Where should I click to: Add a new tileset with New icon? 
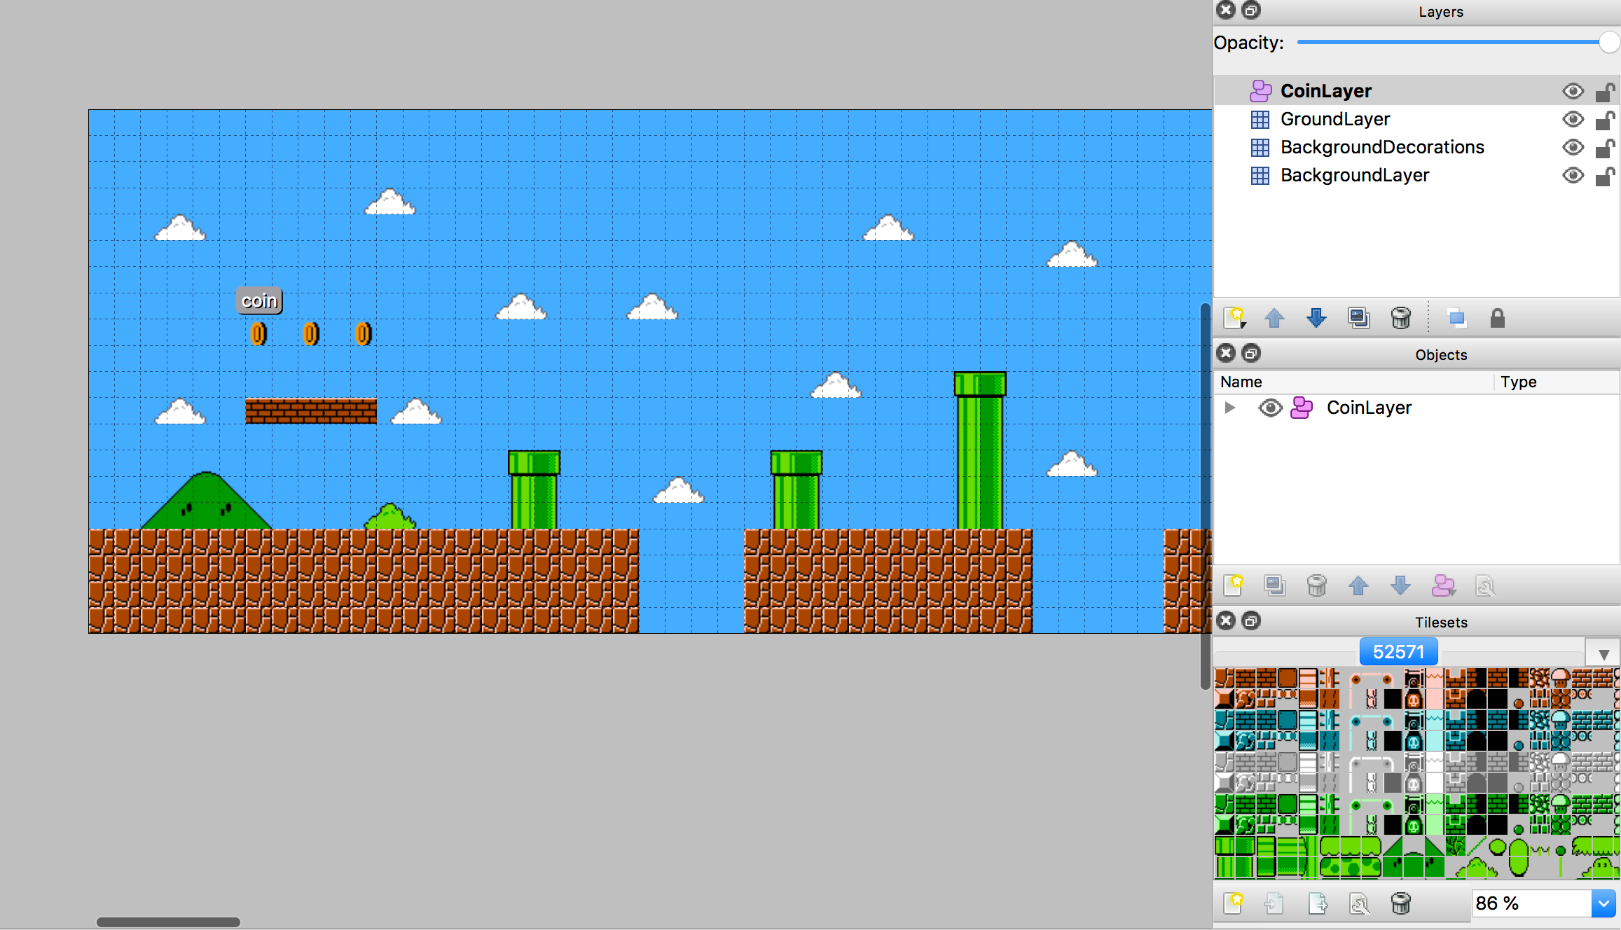(x=1234, y=903)
